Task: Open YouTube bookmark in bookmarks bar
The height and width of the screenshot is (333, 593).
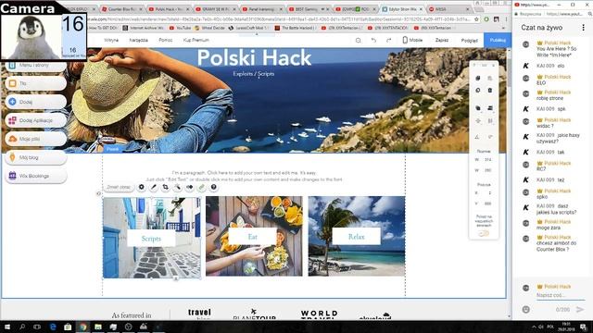Action: click(x=180, y=28)
